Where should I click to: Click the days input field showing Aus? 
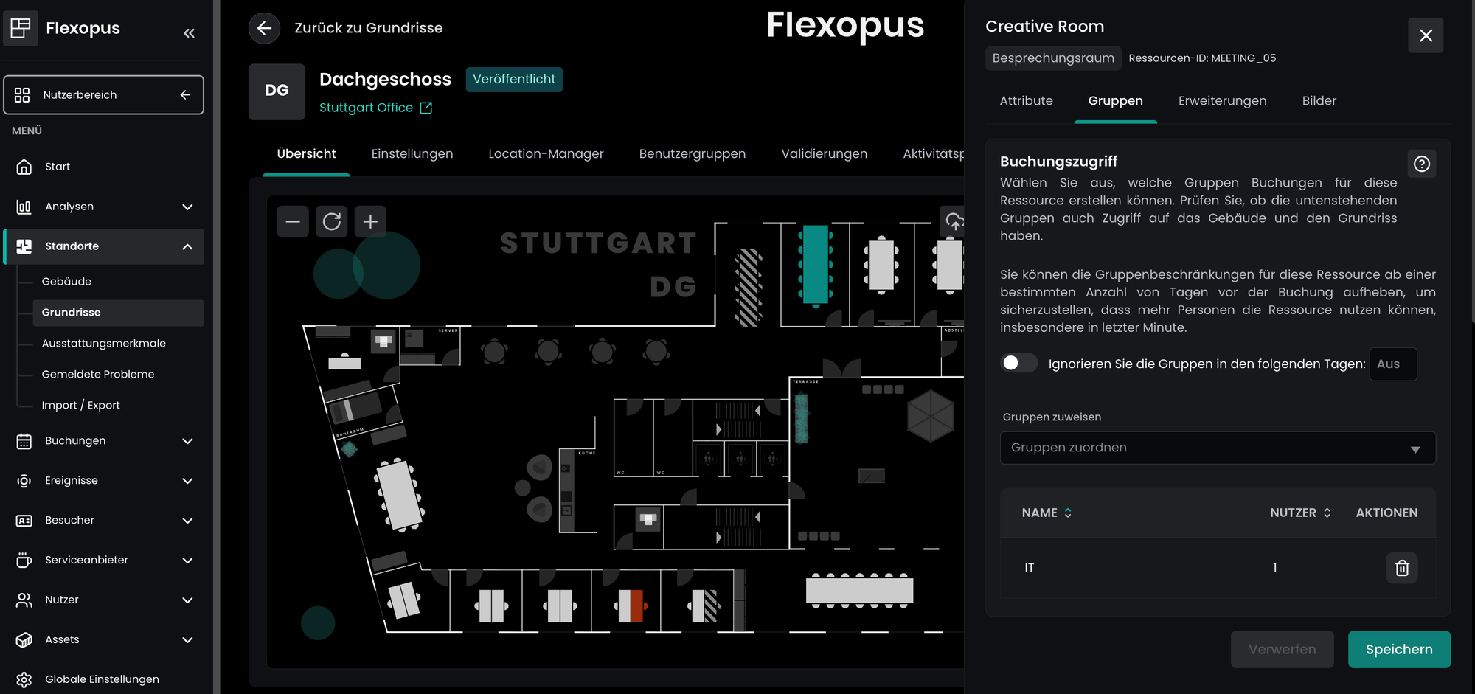click(1392, 364)
